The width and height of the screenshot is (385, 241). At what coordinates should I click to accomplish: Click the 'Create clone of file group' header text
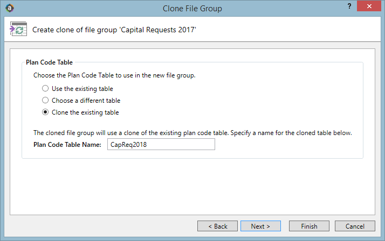[x=114, y=30]
